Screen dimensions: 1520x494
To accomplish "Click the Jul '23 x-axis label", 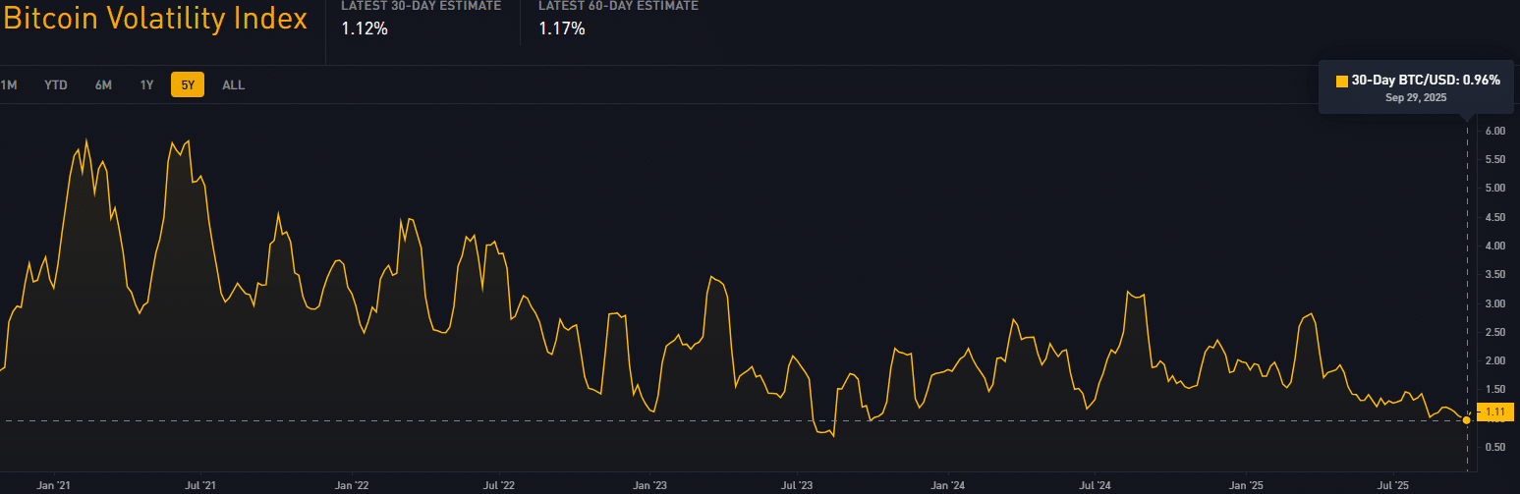I will pos(796,485).
